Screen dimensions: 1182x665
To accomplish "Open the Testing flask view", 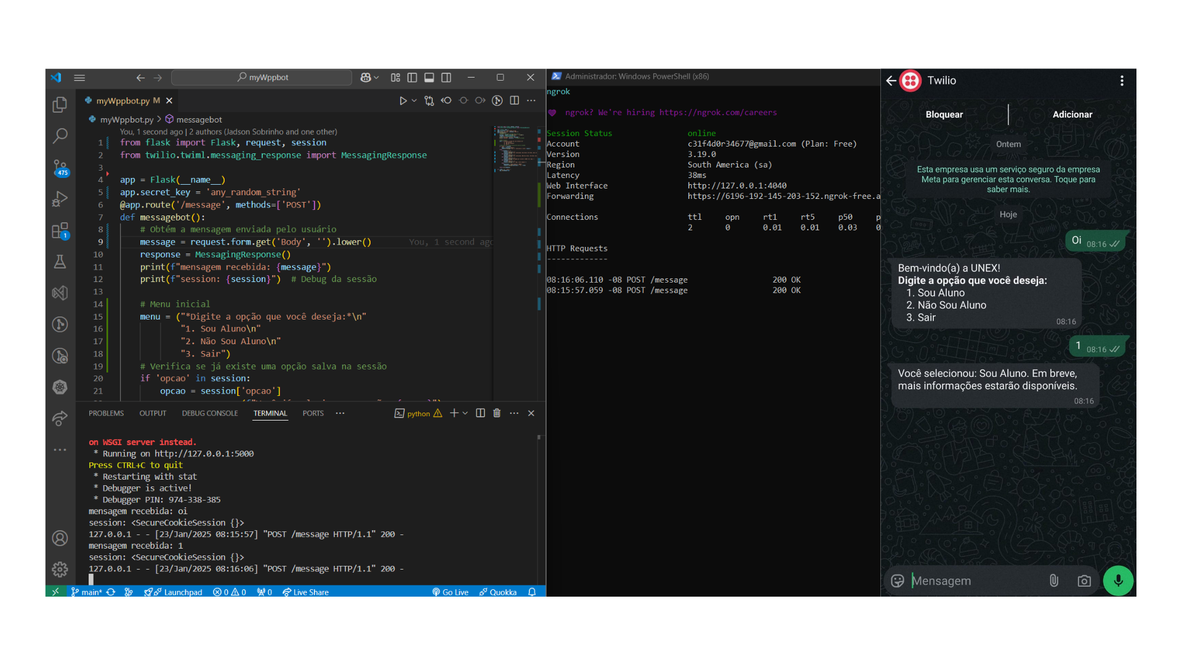I will (60, 262).
